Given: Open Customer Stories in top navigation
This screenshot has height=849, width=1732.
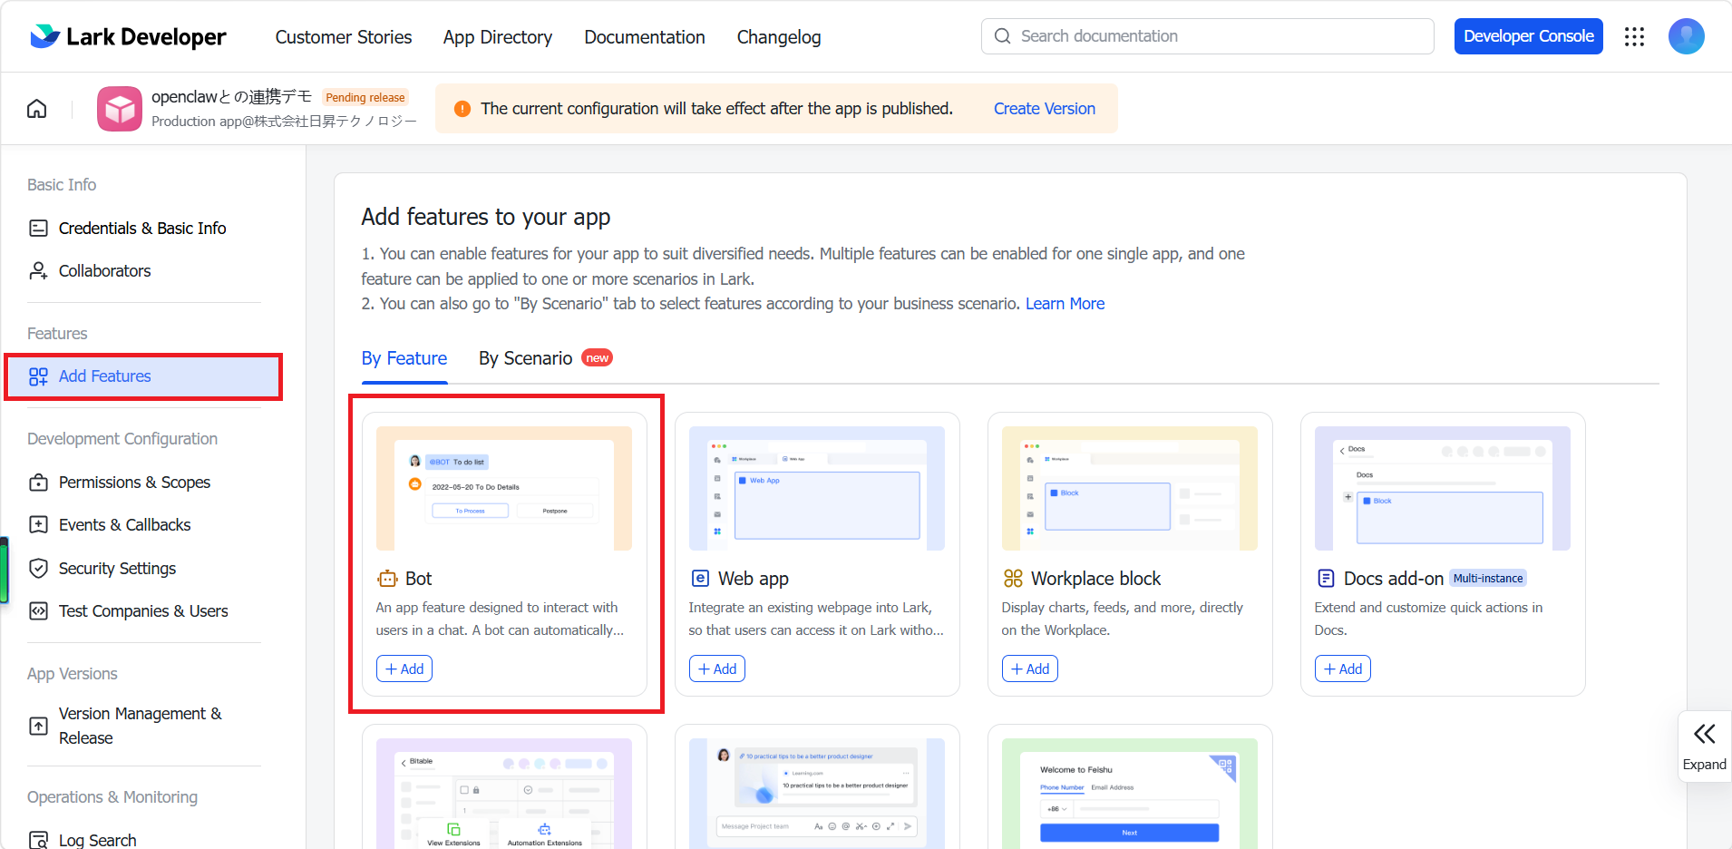Looking at the screenshot, I should coord(344,37).
